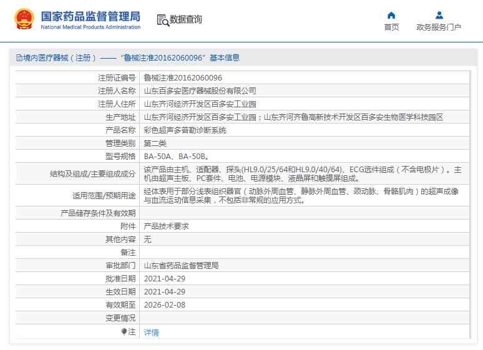Click BA-50A、BA-50B model value
The width and height of the screenshot is (483, 350).
pyautogui.click(x=177, y=157)
